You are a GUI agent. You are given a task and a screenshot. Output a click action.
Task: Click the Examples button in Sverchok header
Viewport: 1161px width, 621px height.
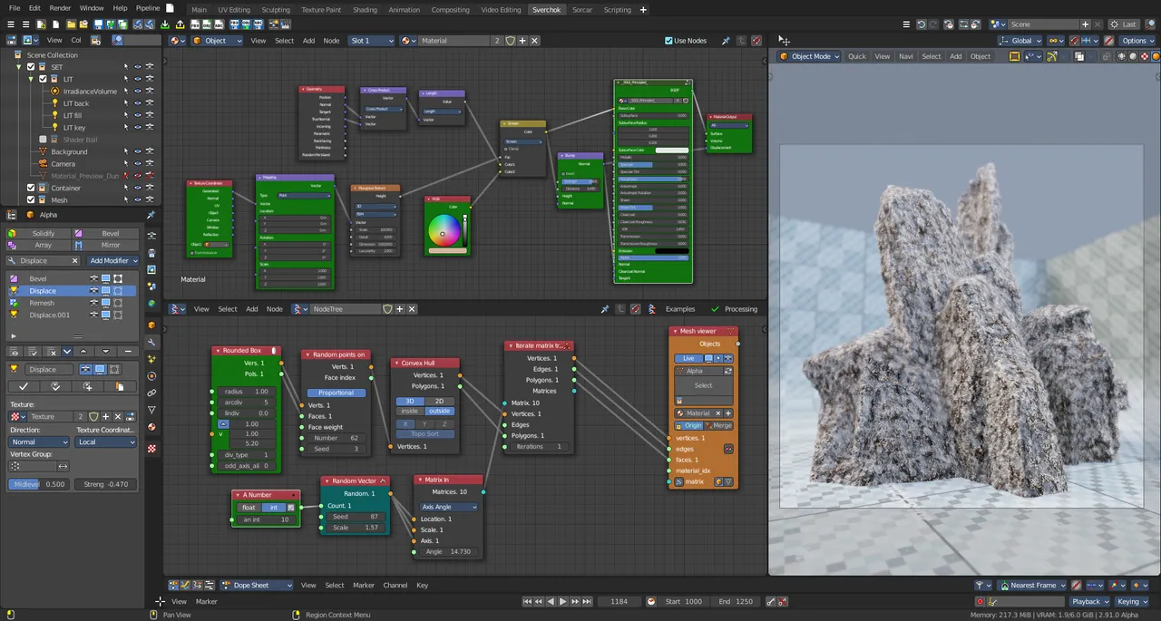pyautogui.click(x=680, y=309)
